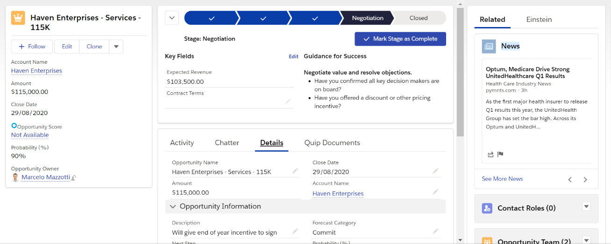Follow this opportunity record

[32, 47]
